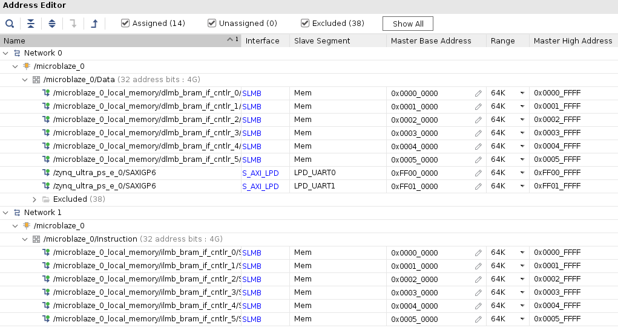Viewport: 618px width, 328px height.
Task: Select the dlmb_bram_if_cntlr_2 tree row
Action: [x=146, y=120]
